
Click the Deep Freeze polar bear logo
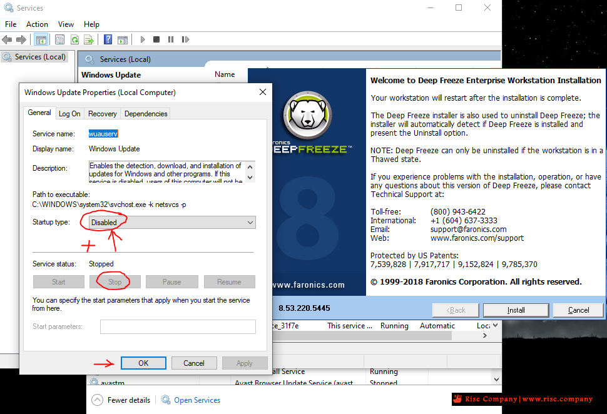tap(307, 115)
